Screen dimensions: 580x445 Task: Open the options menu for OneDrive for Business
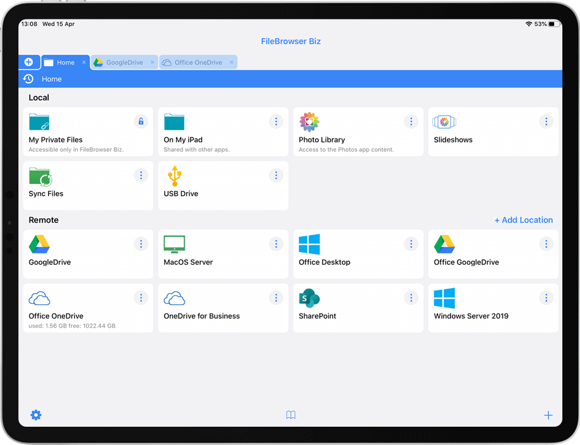pyautogui.click(x=276, y=298)
